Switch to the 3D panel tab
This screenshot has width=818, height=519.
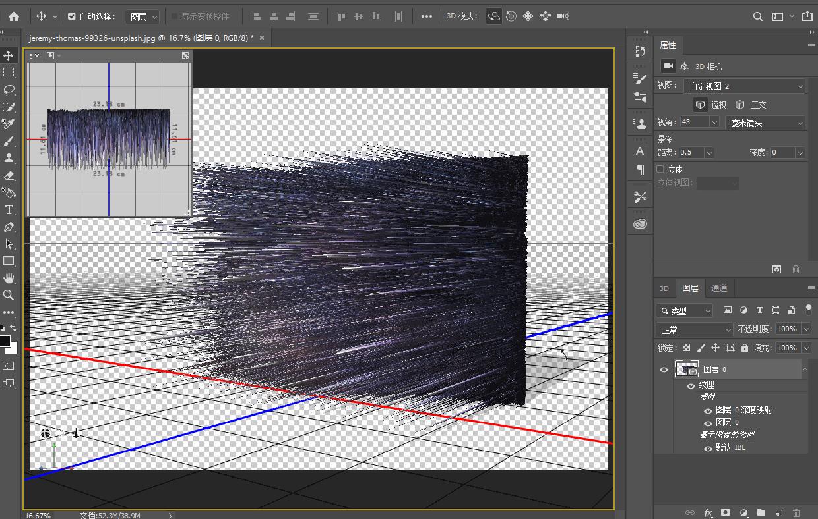point(664,288)
